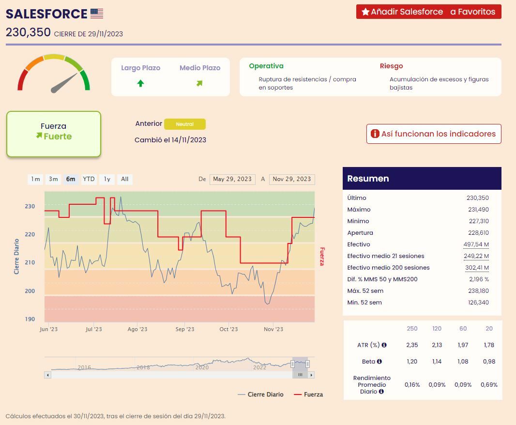Click the Medio Plazo diagonal arrow icon
Screen dimensions: 516x425
(199, 83)
